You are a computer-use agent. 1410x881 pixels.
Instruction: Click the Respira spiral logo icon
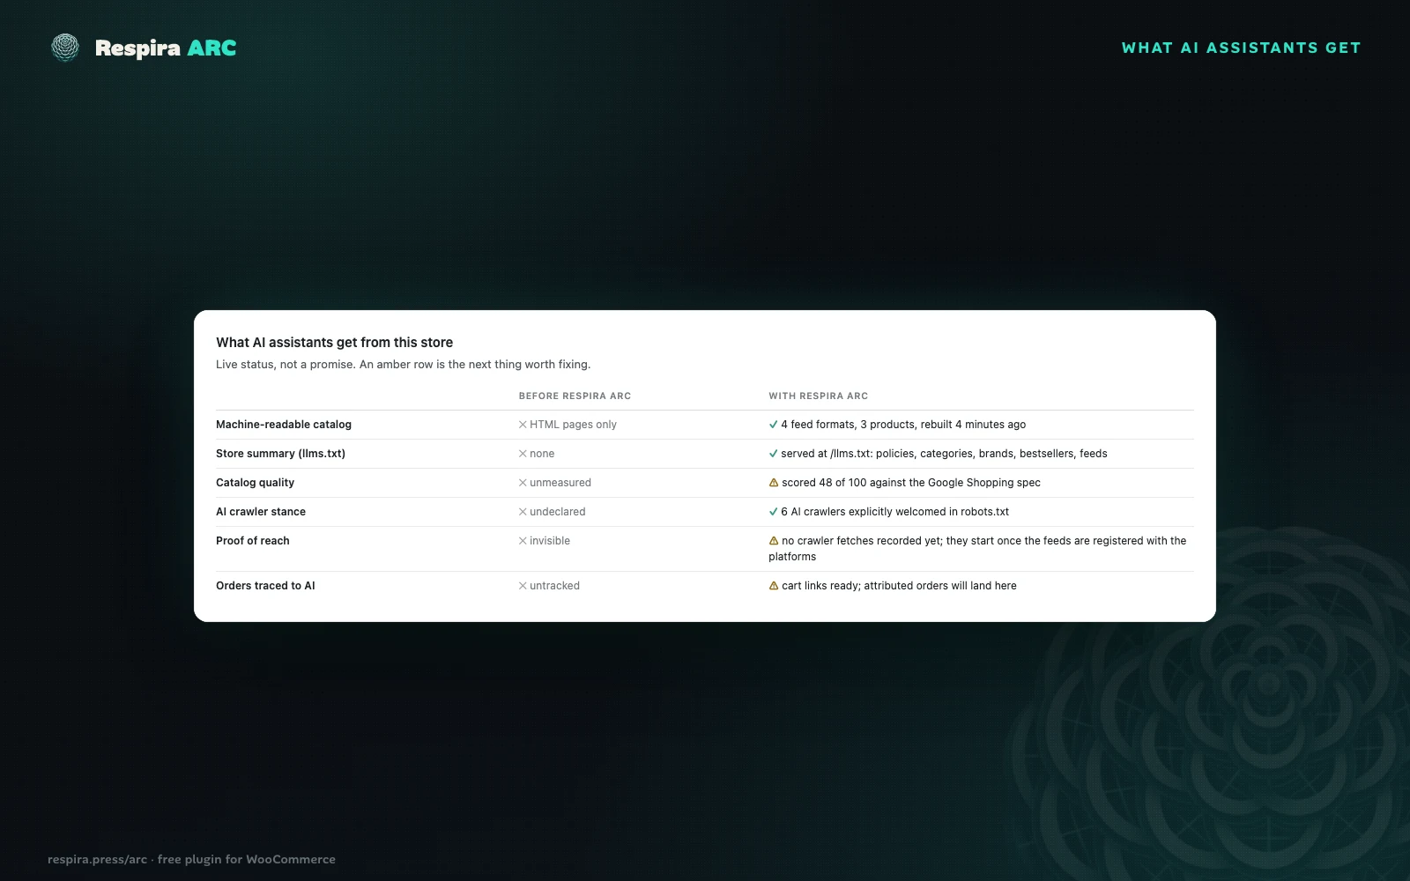(x=65, y=48)
